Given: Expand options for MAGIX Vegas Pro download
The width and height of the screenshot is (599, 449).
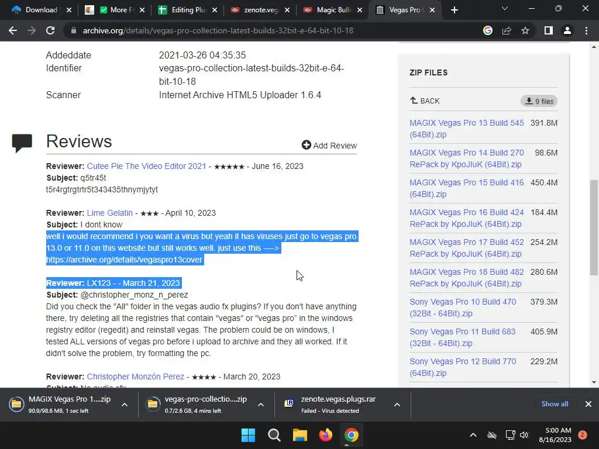Looking at the screenshot, I should click(125, 405).
